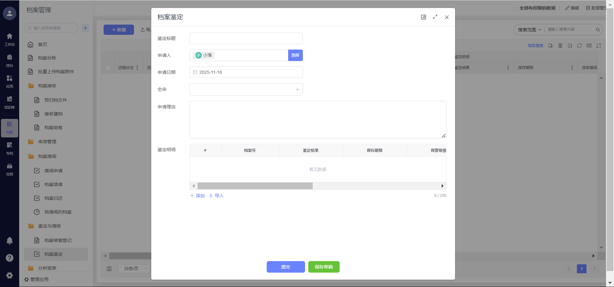
Task: Click the 添加 link under 鉴定明细
Action: coord(197,196)
